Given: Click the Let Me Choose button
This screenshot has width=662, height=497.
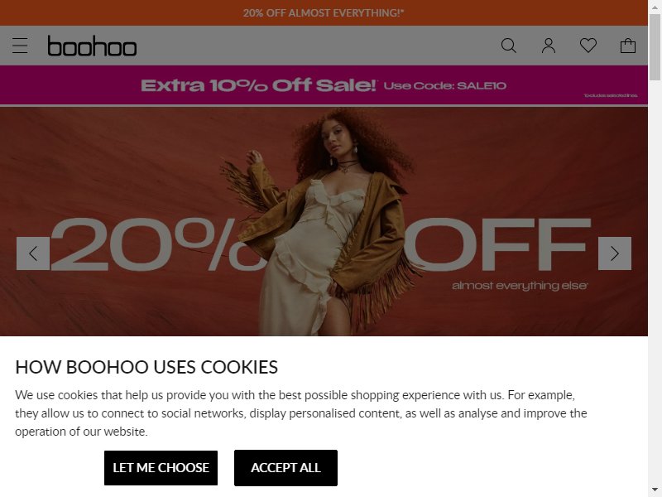Looking at the screenshot, I should coord(161,468).
